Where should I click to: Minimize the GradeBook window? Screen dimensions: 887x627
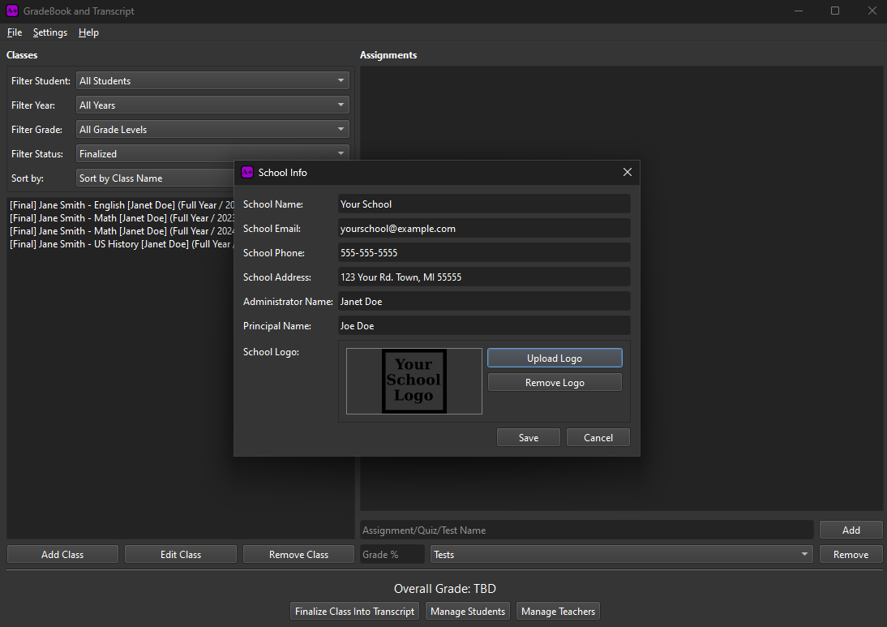click(799, 11)
